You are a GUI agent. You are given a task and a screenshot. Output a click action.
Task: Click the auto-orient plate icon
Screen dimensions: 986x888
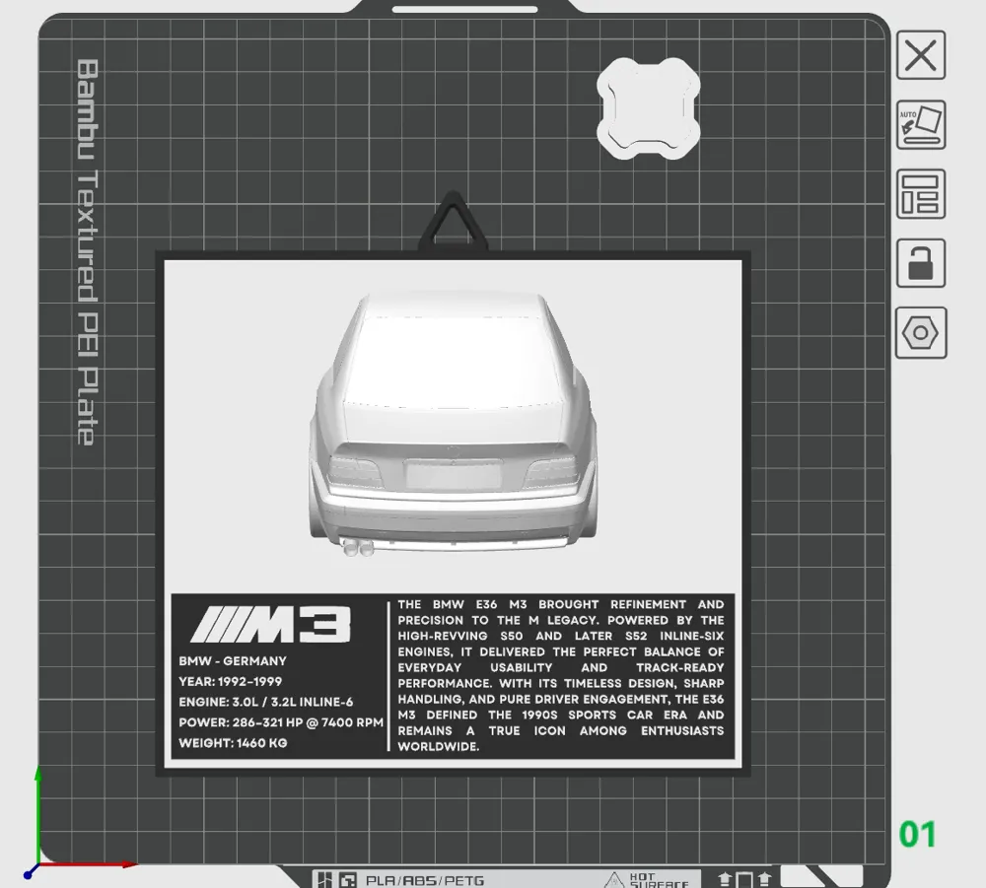921,124
